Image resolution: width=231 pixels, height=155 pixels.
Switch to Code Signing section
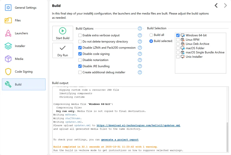point(24,72)
